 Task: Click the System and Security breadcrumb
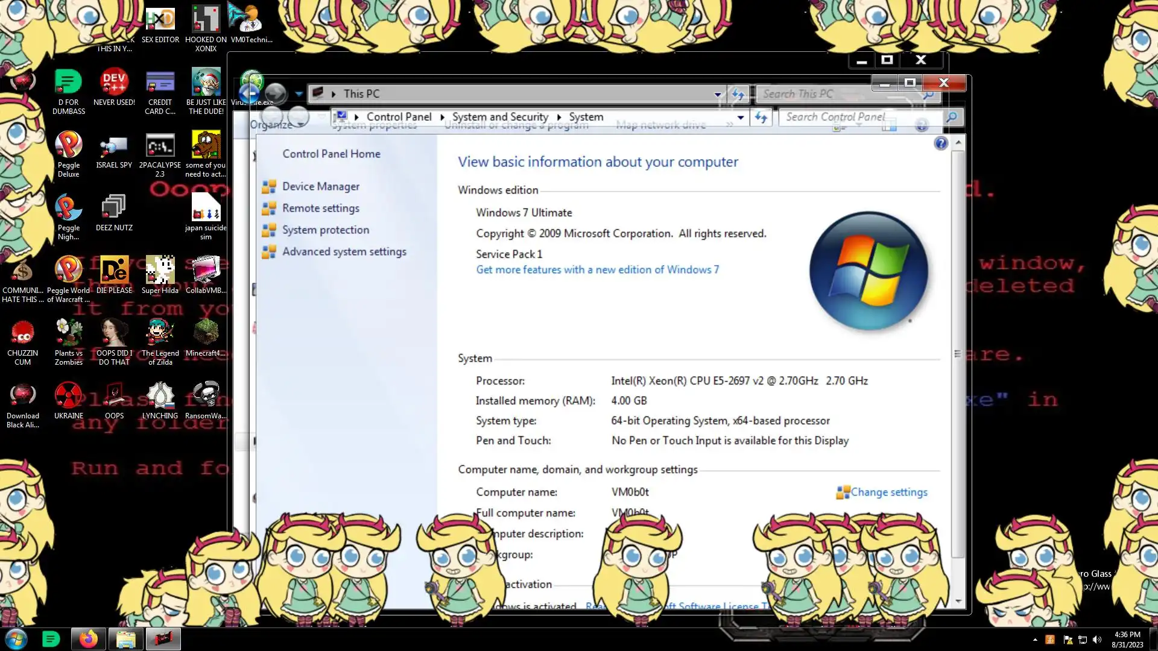(x=500, y=117)
